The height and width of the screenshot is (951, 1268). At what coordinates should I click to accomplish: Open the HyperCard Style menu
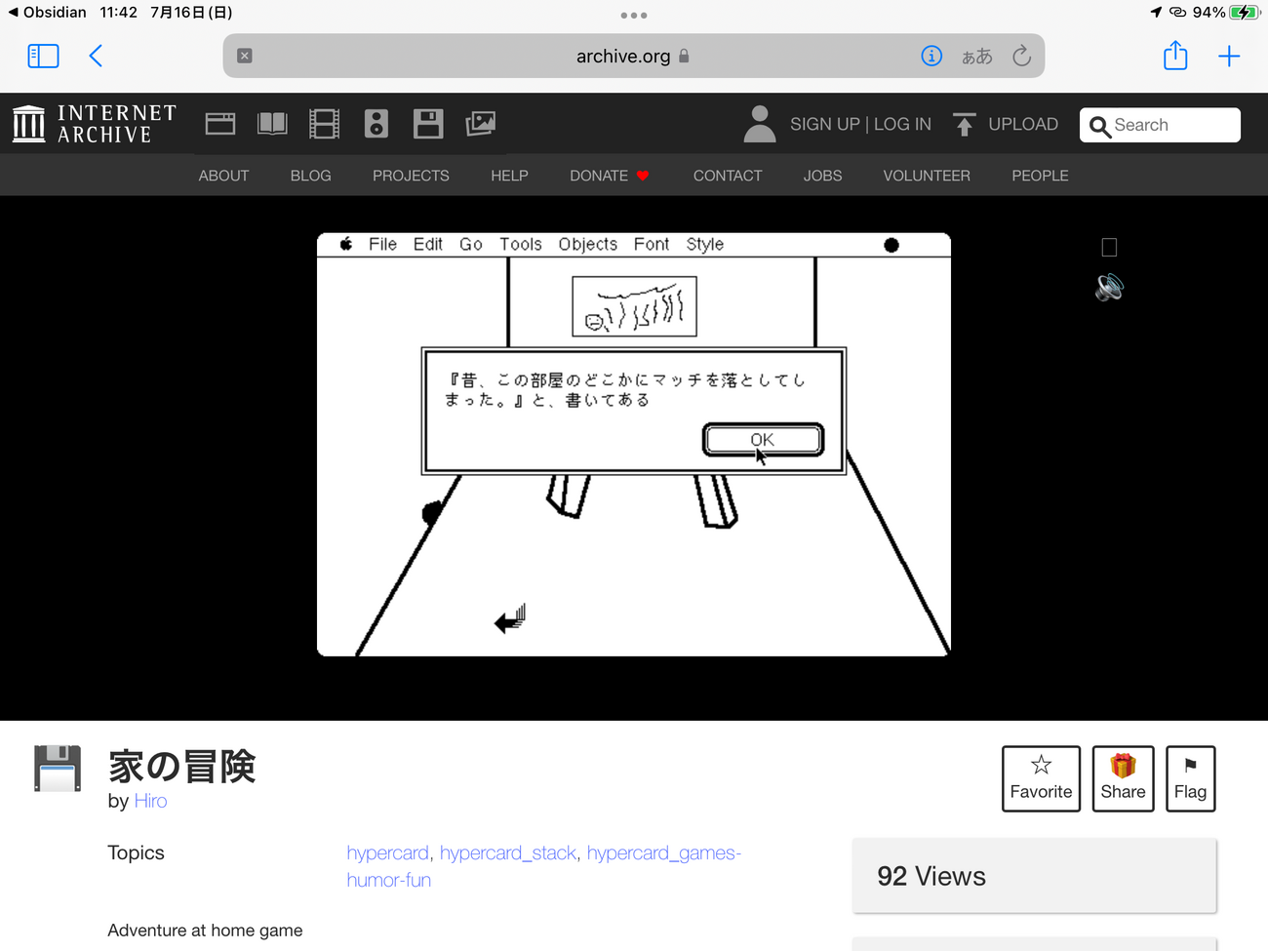click(704, 244)
